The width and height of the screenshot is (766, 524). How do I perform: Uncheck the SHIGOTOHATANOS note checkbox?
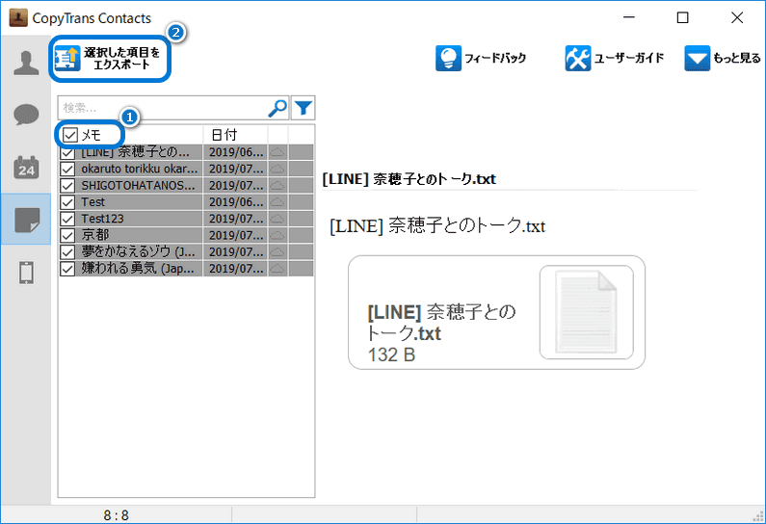[x=67, y=186]
